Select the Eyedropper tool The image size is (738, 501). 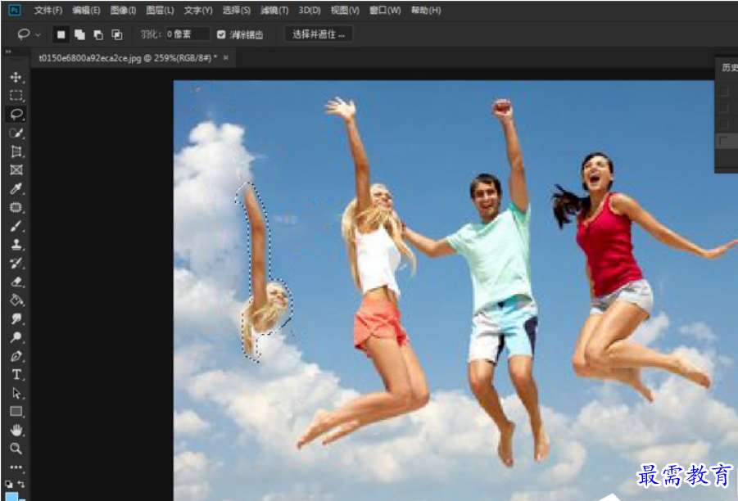[x=16, y=188]
